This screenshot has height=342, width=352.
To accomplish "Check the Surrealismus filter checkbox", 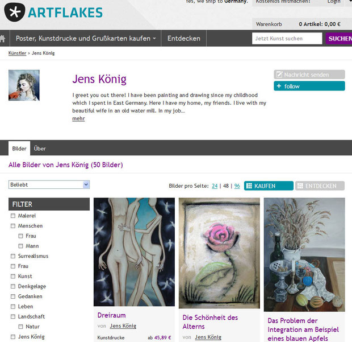I will tap(13, 256).
